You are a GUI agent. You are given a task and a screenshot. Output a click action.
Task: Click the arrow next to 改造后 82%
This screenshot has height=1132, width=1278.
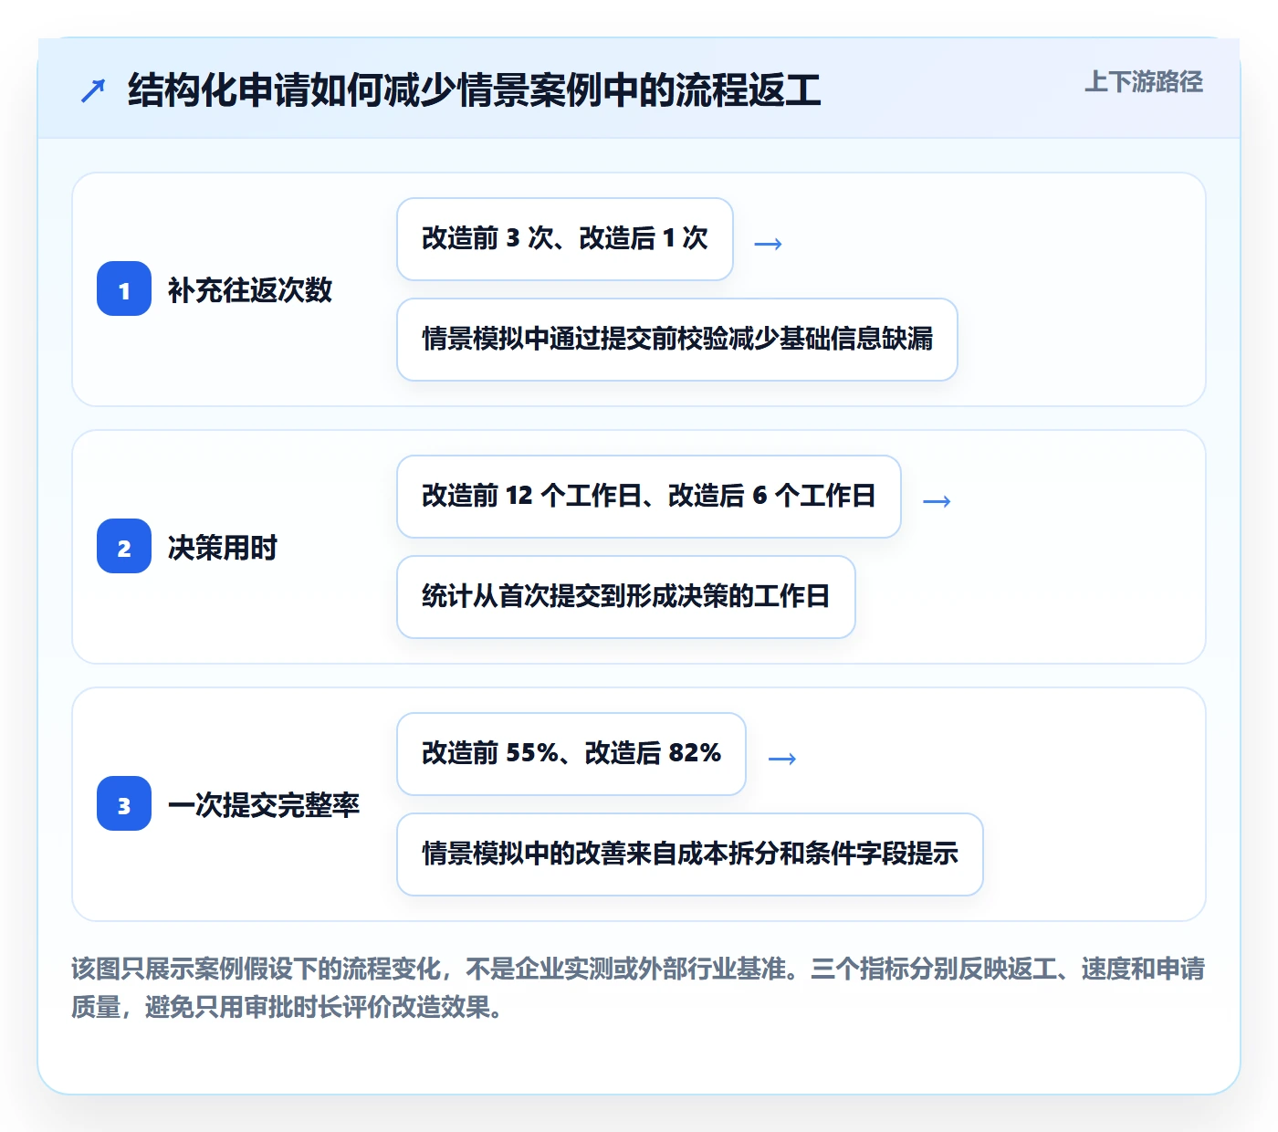pyautogui.click(x=782, y=759)
